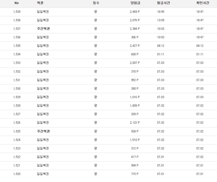Viewport: 217px width, 182px height.
Task: Click the 복권 column header
Action: click(x=40, y=3)
